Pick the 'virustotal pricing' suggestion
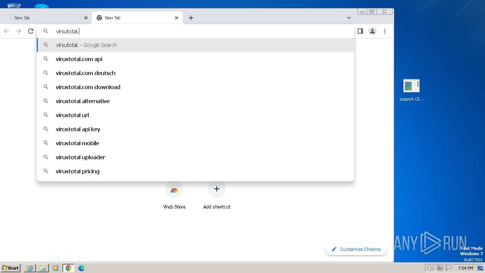The height and width of the screenshot is (273, 485). [x=196, y=171]
